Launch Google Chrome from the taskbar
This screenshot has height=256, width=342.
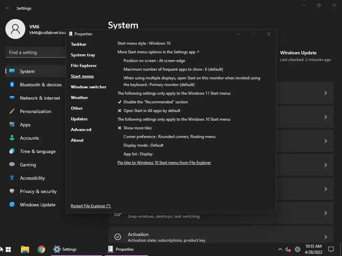click(41, 249)
